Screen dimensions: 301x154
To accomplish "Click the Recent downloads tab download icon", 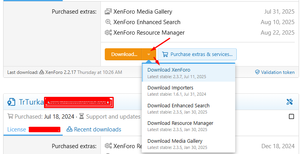I will (69, 129).
